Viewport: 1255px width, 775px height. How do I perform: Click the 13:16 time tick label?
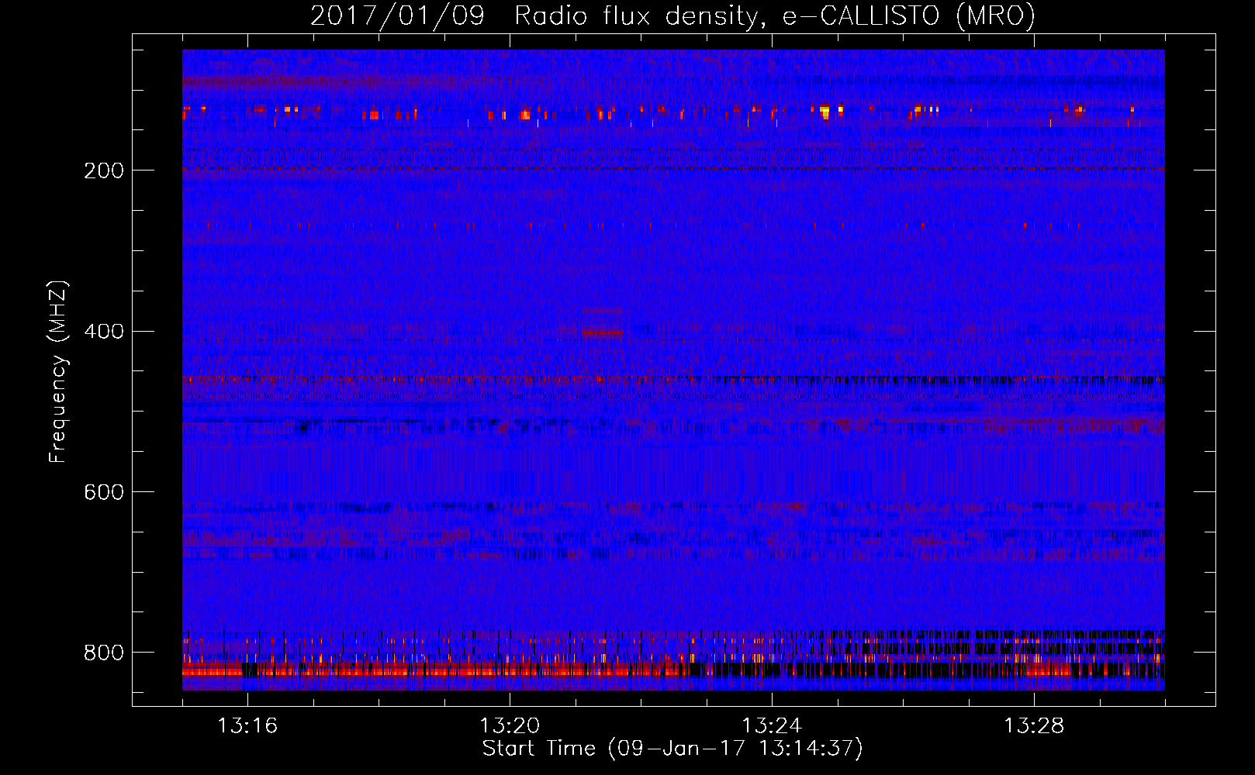(x=247, y=726)
